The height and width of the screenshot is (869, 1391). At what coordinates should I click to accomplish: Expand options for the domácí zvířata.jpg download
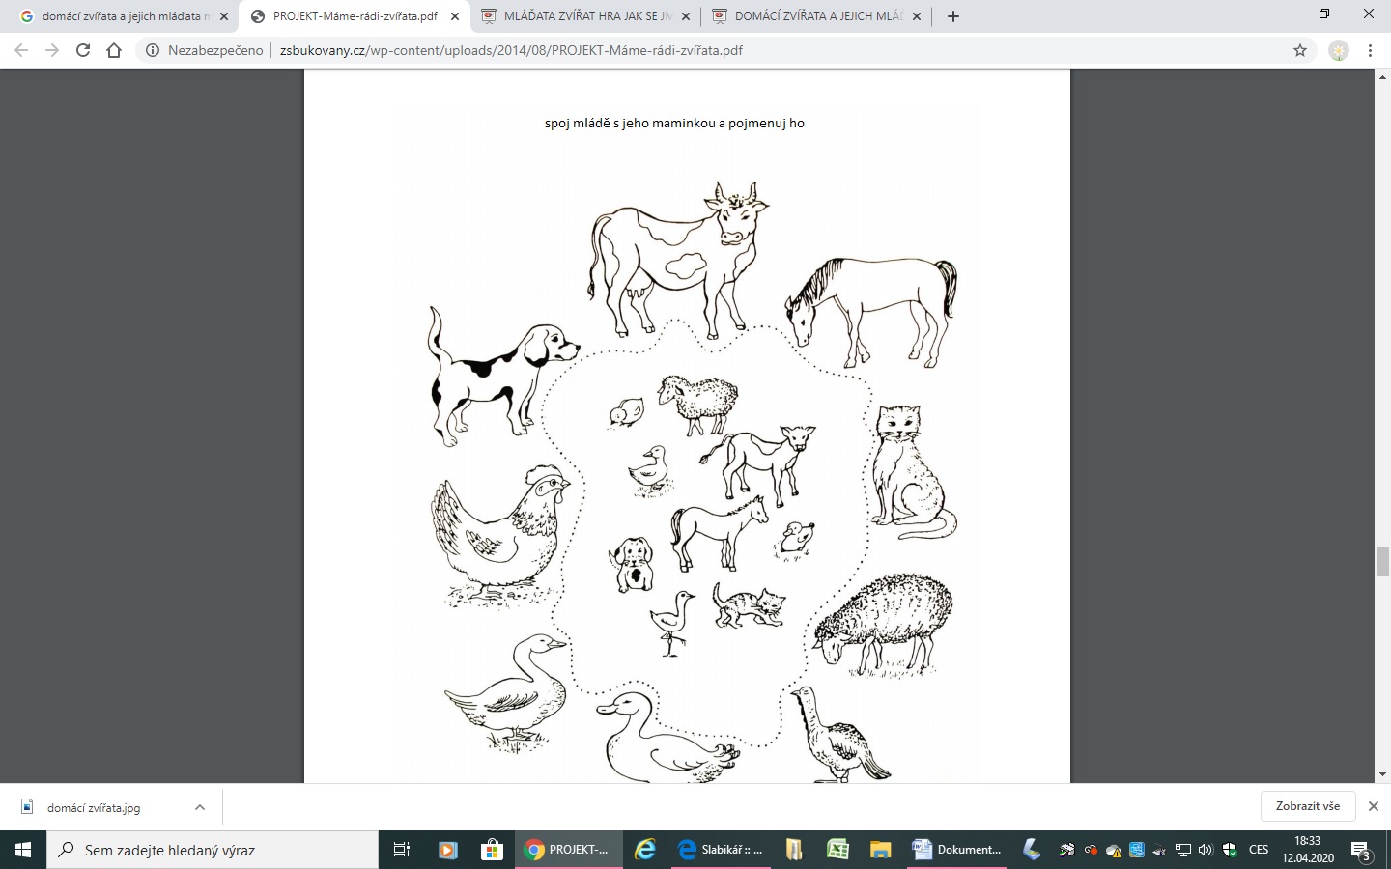(x=200, y=807)
